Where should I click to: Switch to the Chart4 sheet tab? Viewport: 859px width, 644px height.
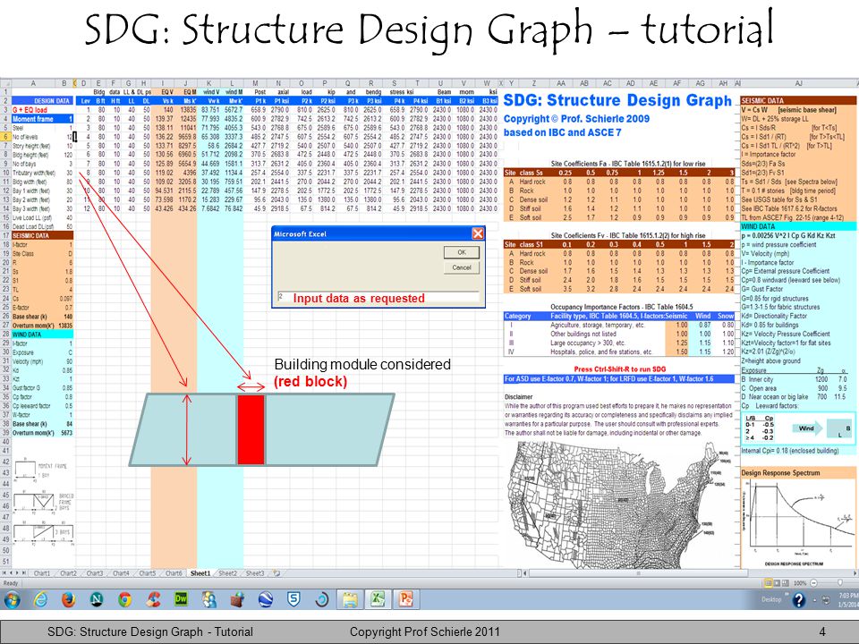click(121, 573)
